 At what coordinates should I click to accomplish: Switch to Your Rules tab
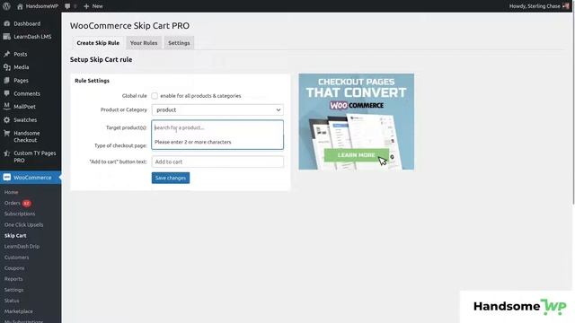pos(144,43)
